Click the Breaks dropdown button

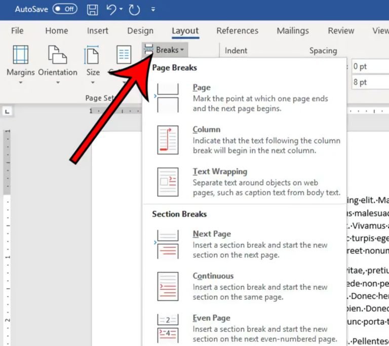tap(165, 50)
